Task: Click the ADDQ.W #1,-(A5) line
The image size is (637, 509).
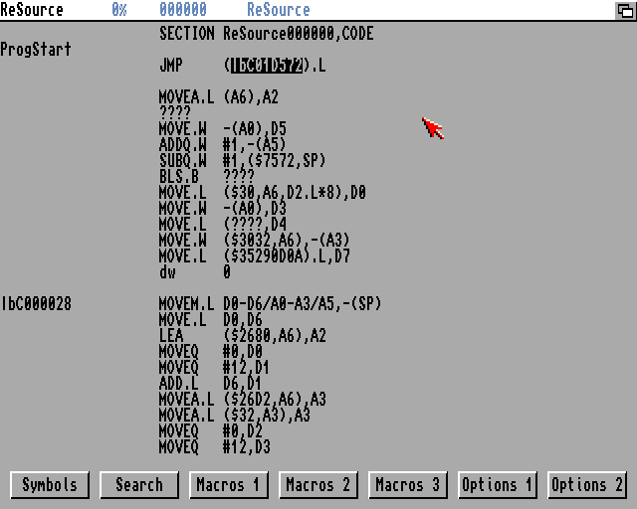Action: (x=223, y=145)
